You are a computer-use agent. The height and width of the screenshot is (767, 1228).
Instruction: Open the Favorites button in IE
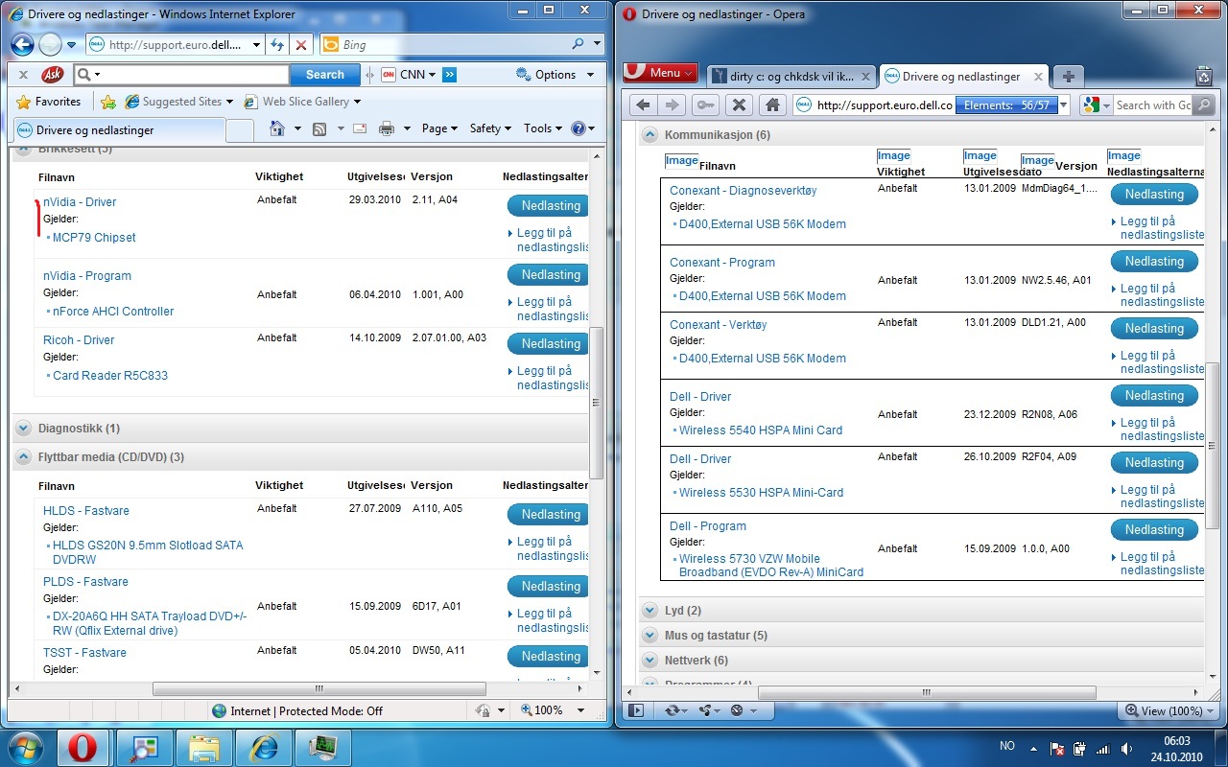tap(49, 102)
